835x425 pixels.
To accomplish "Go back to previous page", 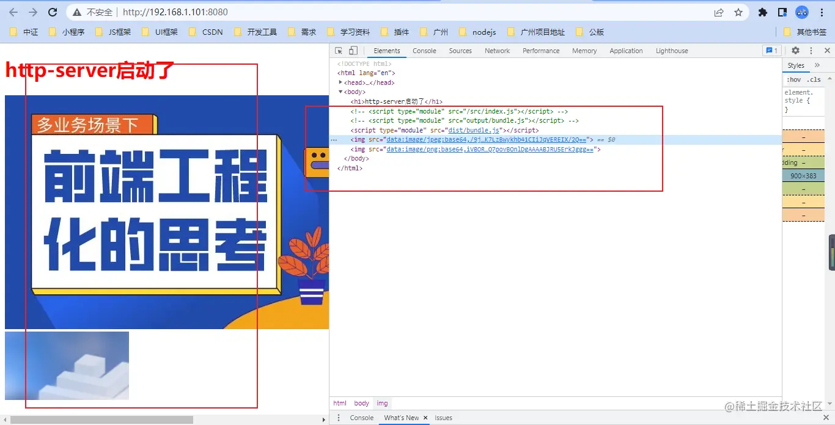I will (x=13, y=12).
